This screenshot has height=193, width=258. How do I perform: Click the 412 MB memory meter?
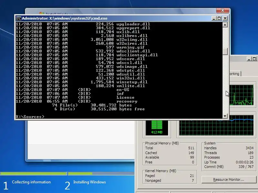pyautogui.click(x=157, y=128)
